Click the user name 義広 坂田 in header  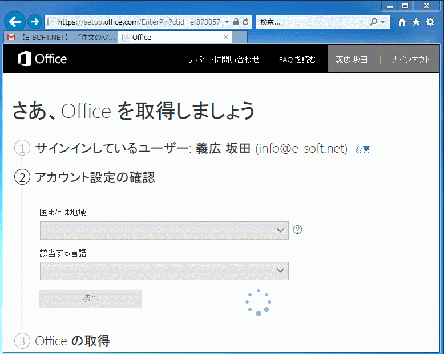click(352, 59)
